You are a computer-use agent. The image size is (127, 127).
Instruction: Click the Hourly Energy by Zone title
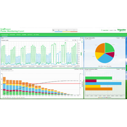pyautogui.click(x=7, y=70)
